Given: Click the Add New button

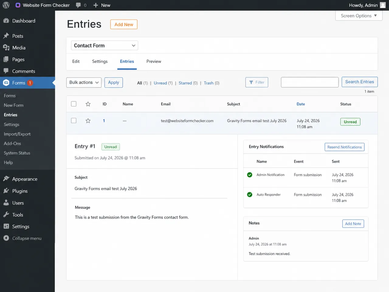Looking at the screenshot, I should pyautogui.click(x=124, y=25).
